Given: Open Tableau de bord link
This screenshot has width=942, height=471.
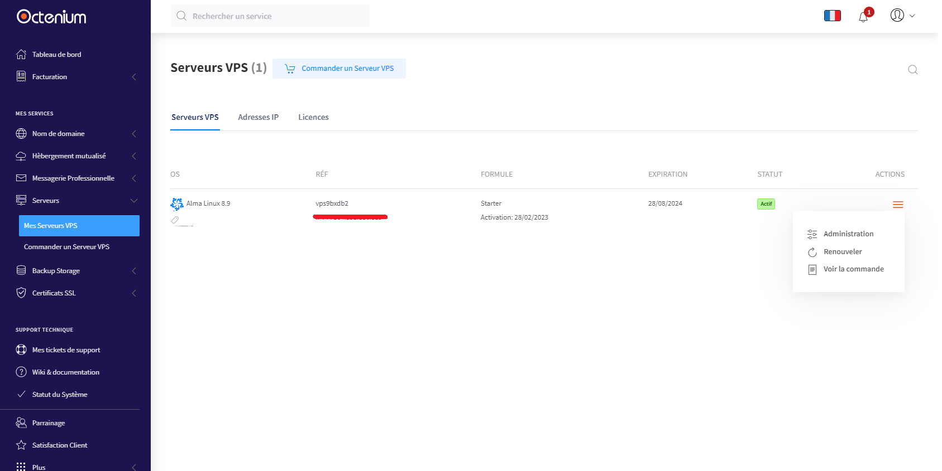Looking at the screenshot, I should pos(56,54).
